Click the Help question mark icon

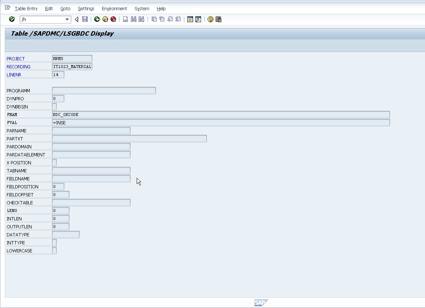tap(210, 19)
